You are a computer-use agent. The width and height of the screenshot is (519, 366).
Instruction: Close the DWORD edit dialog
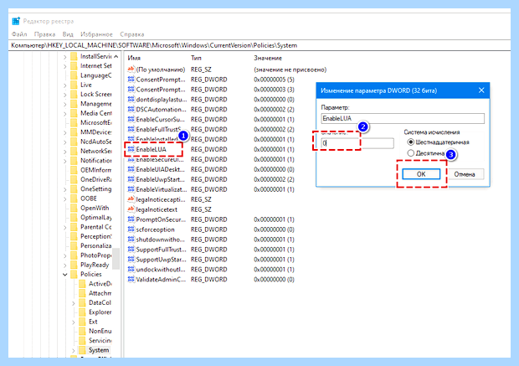tap(481, 90)
